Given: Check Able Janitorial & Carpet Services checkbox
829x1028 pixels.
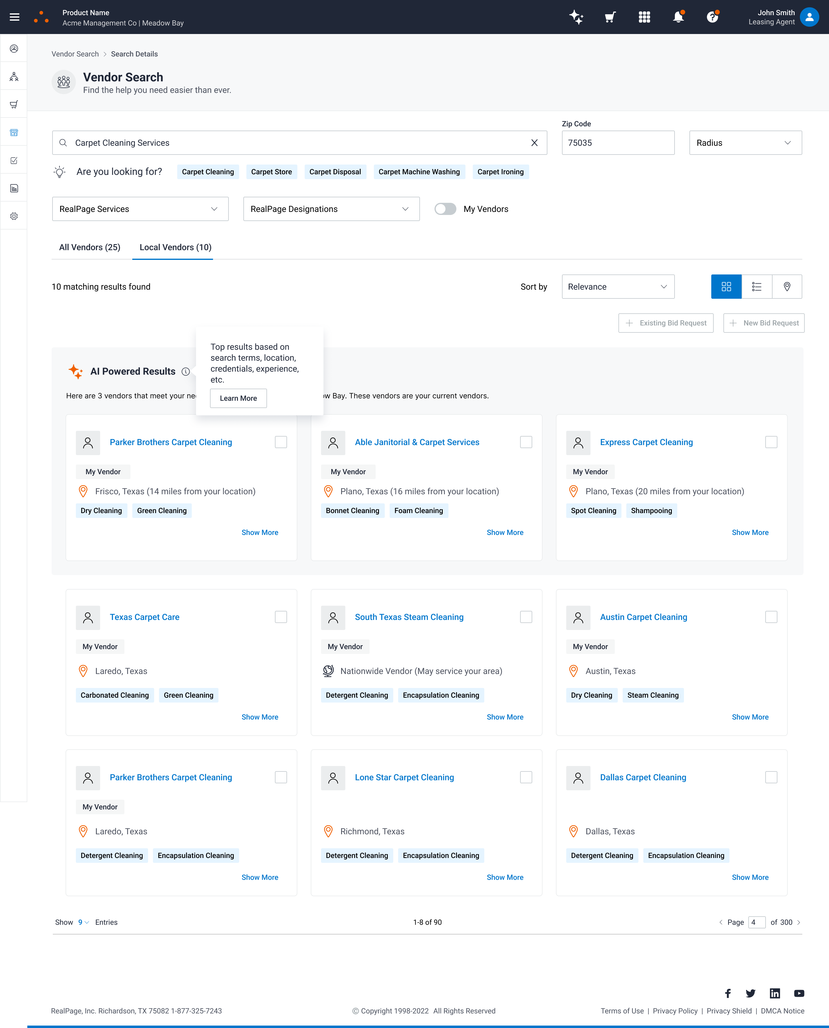Looking at the screenshot, I should (x=526, y=442).
